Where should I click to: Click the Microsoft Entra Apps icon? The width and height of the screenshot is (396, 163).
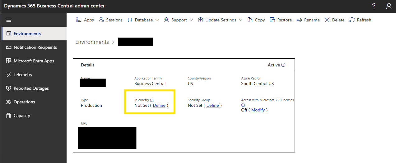tap(9, 61)
